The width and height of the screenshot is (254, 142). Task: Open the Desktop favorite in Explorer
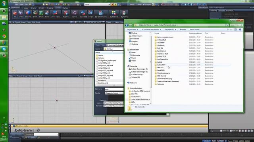(134, 33)
